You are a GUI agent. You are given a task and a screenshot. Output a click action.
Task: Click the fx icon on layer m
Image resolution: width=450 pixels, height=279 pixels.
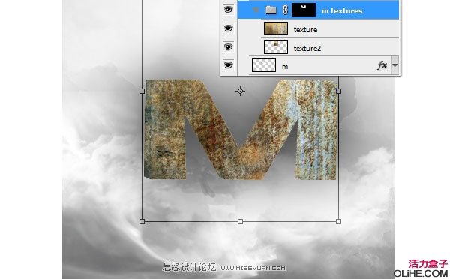coord(382,65)
